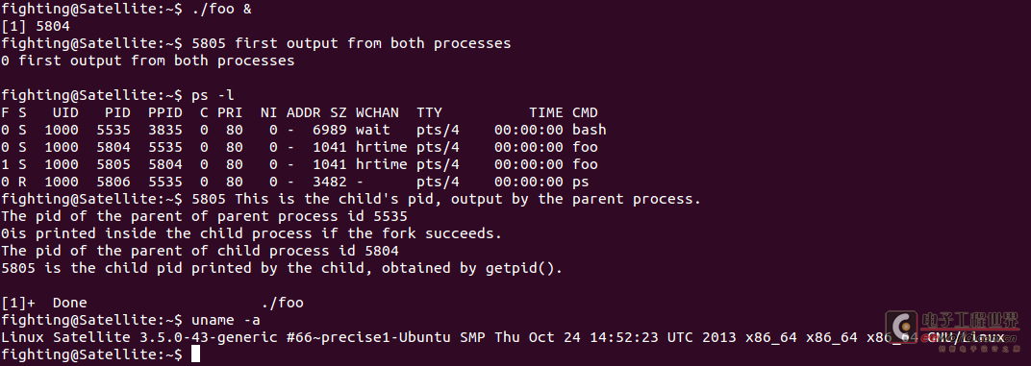Click the PID column header
The height and width of the screenshot is (366, 1031).
coord(117,112)
